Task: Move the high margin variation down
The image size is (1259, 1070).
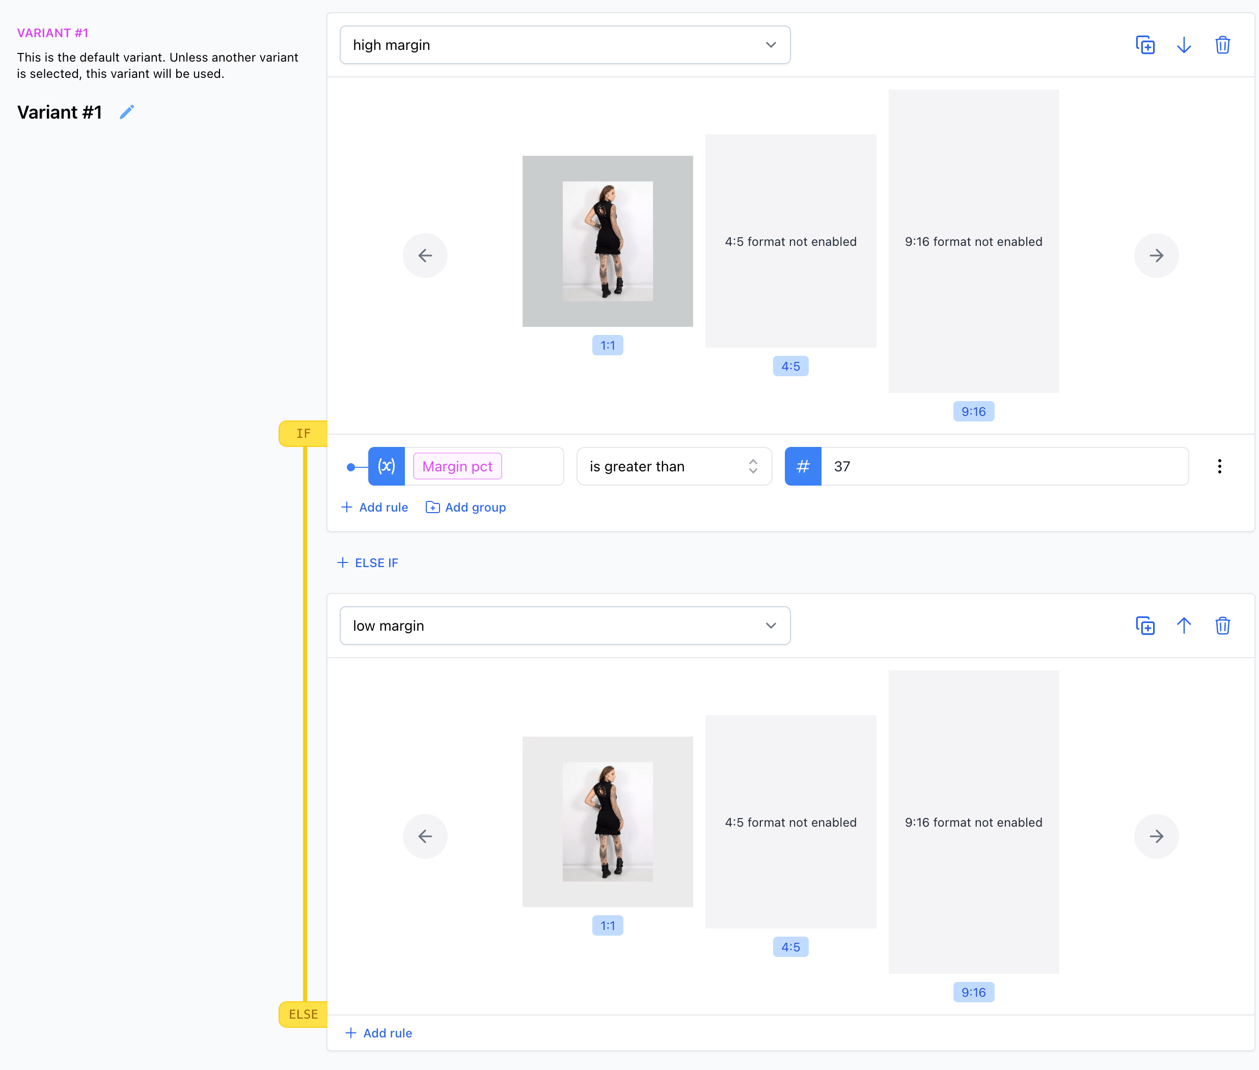Action: (1184, 44)
